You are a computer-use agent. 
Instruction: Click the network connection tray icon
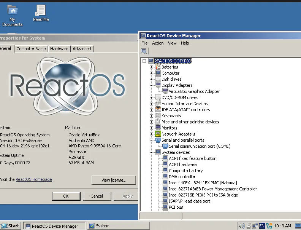click(255, 226)
